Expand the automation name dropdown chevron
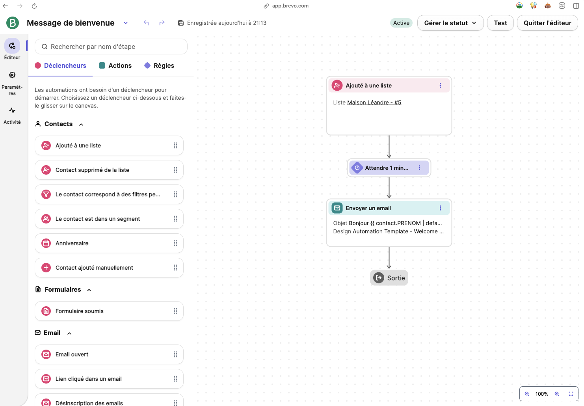The height and width of the screenshot is (406, 584). (x=126, y=23)
